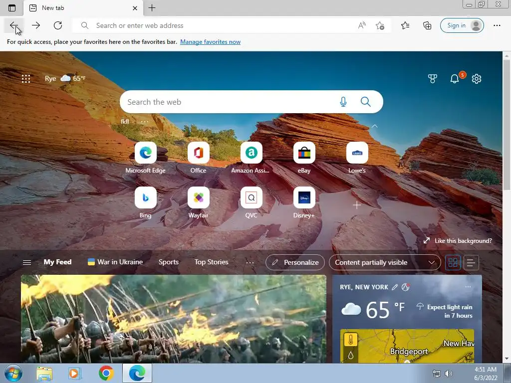Open Office quick link tile

199,158
